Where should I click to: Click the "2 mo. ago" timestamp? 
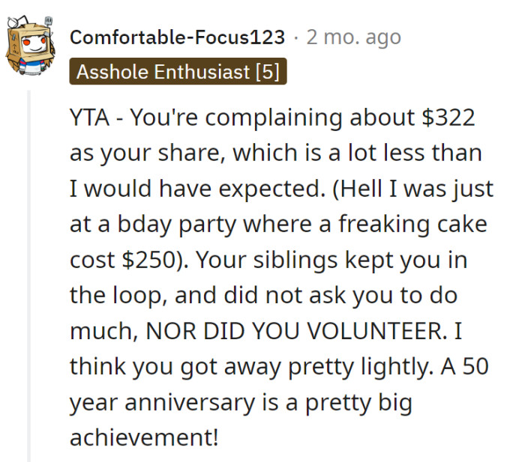click(x=353, y=37)
